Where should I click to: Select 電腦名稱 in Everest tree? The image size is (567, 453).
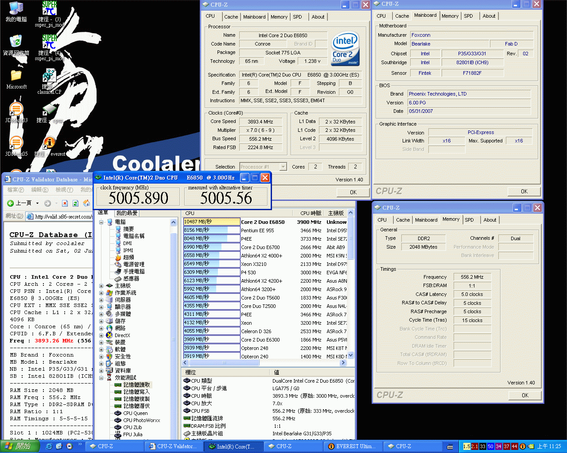point(134,236)
